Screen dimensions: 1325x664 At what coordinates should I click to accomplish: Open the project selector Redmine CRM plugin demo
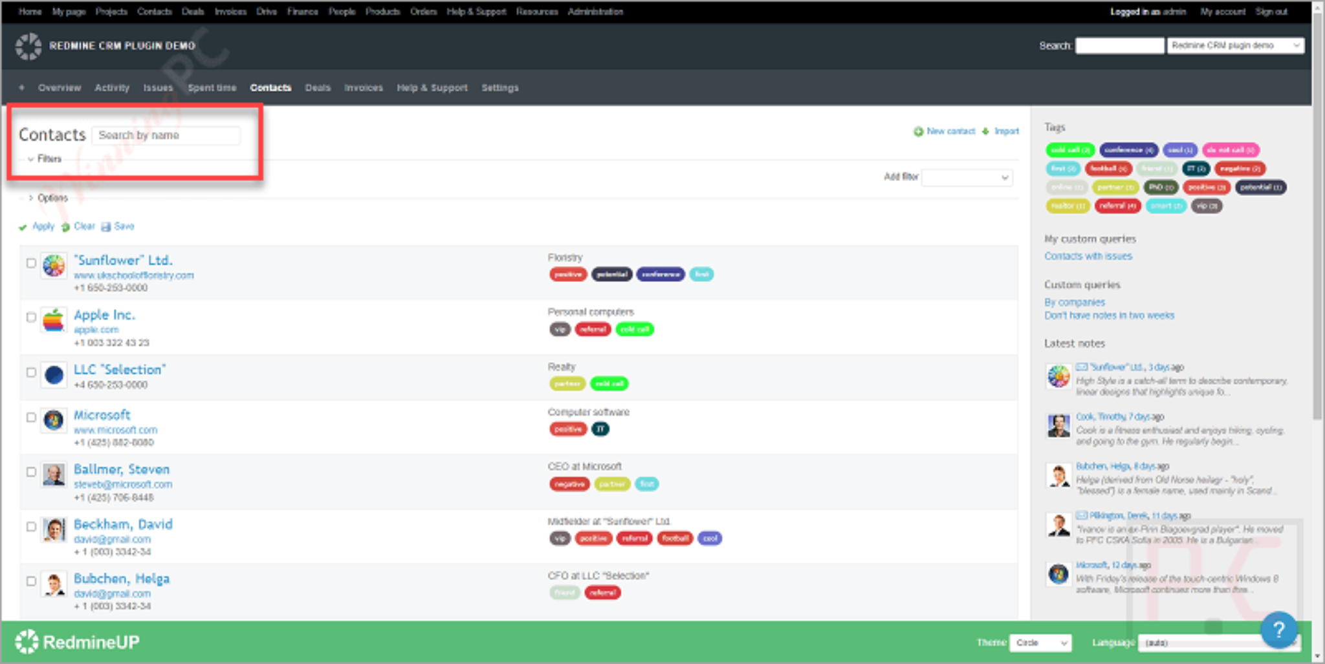pyautogui.click(x=1235, y=45)
